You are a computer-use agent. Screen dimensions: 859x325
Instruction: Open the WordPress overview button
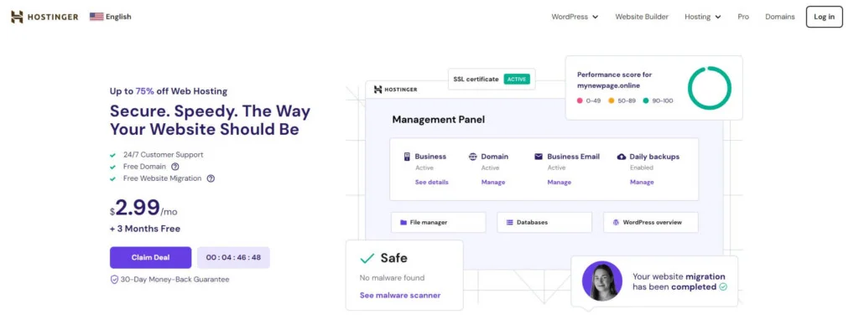pyautogui.click(x=651, y=223)
